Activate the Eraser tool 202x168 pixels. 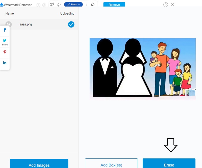(92, 4)
